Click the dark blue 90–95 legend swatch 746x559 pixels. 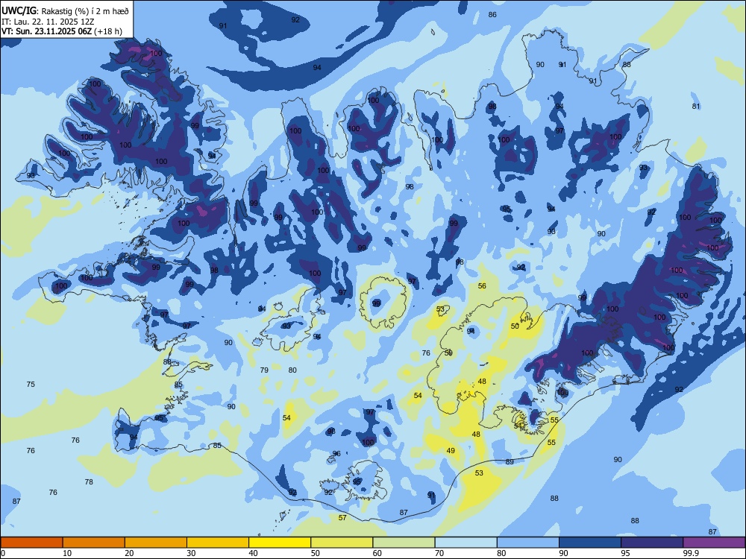coord(590,543)
